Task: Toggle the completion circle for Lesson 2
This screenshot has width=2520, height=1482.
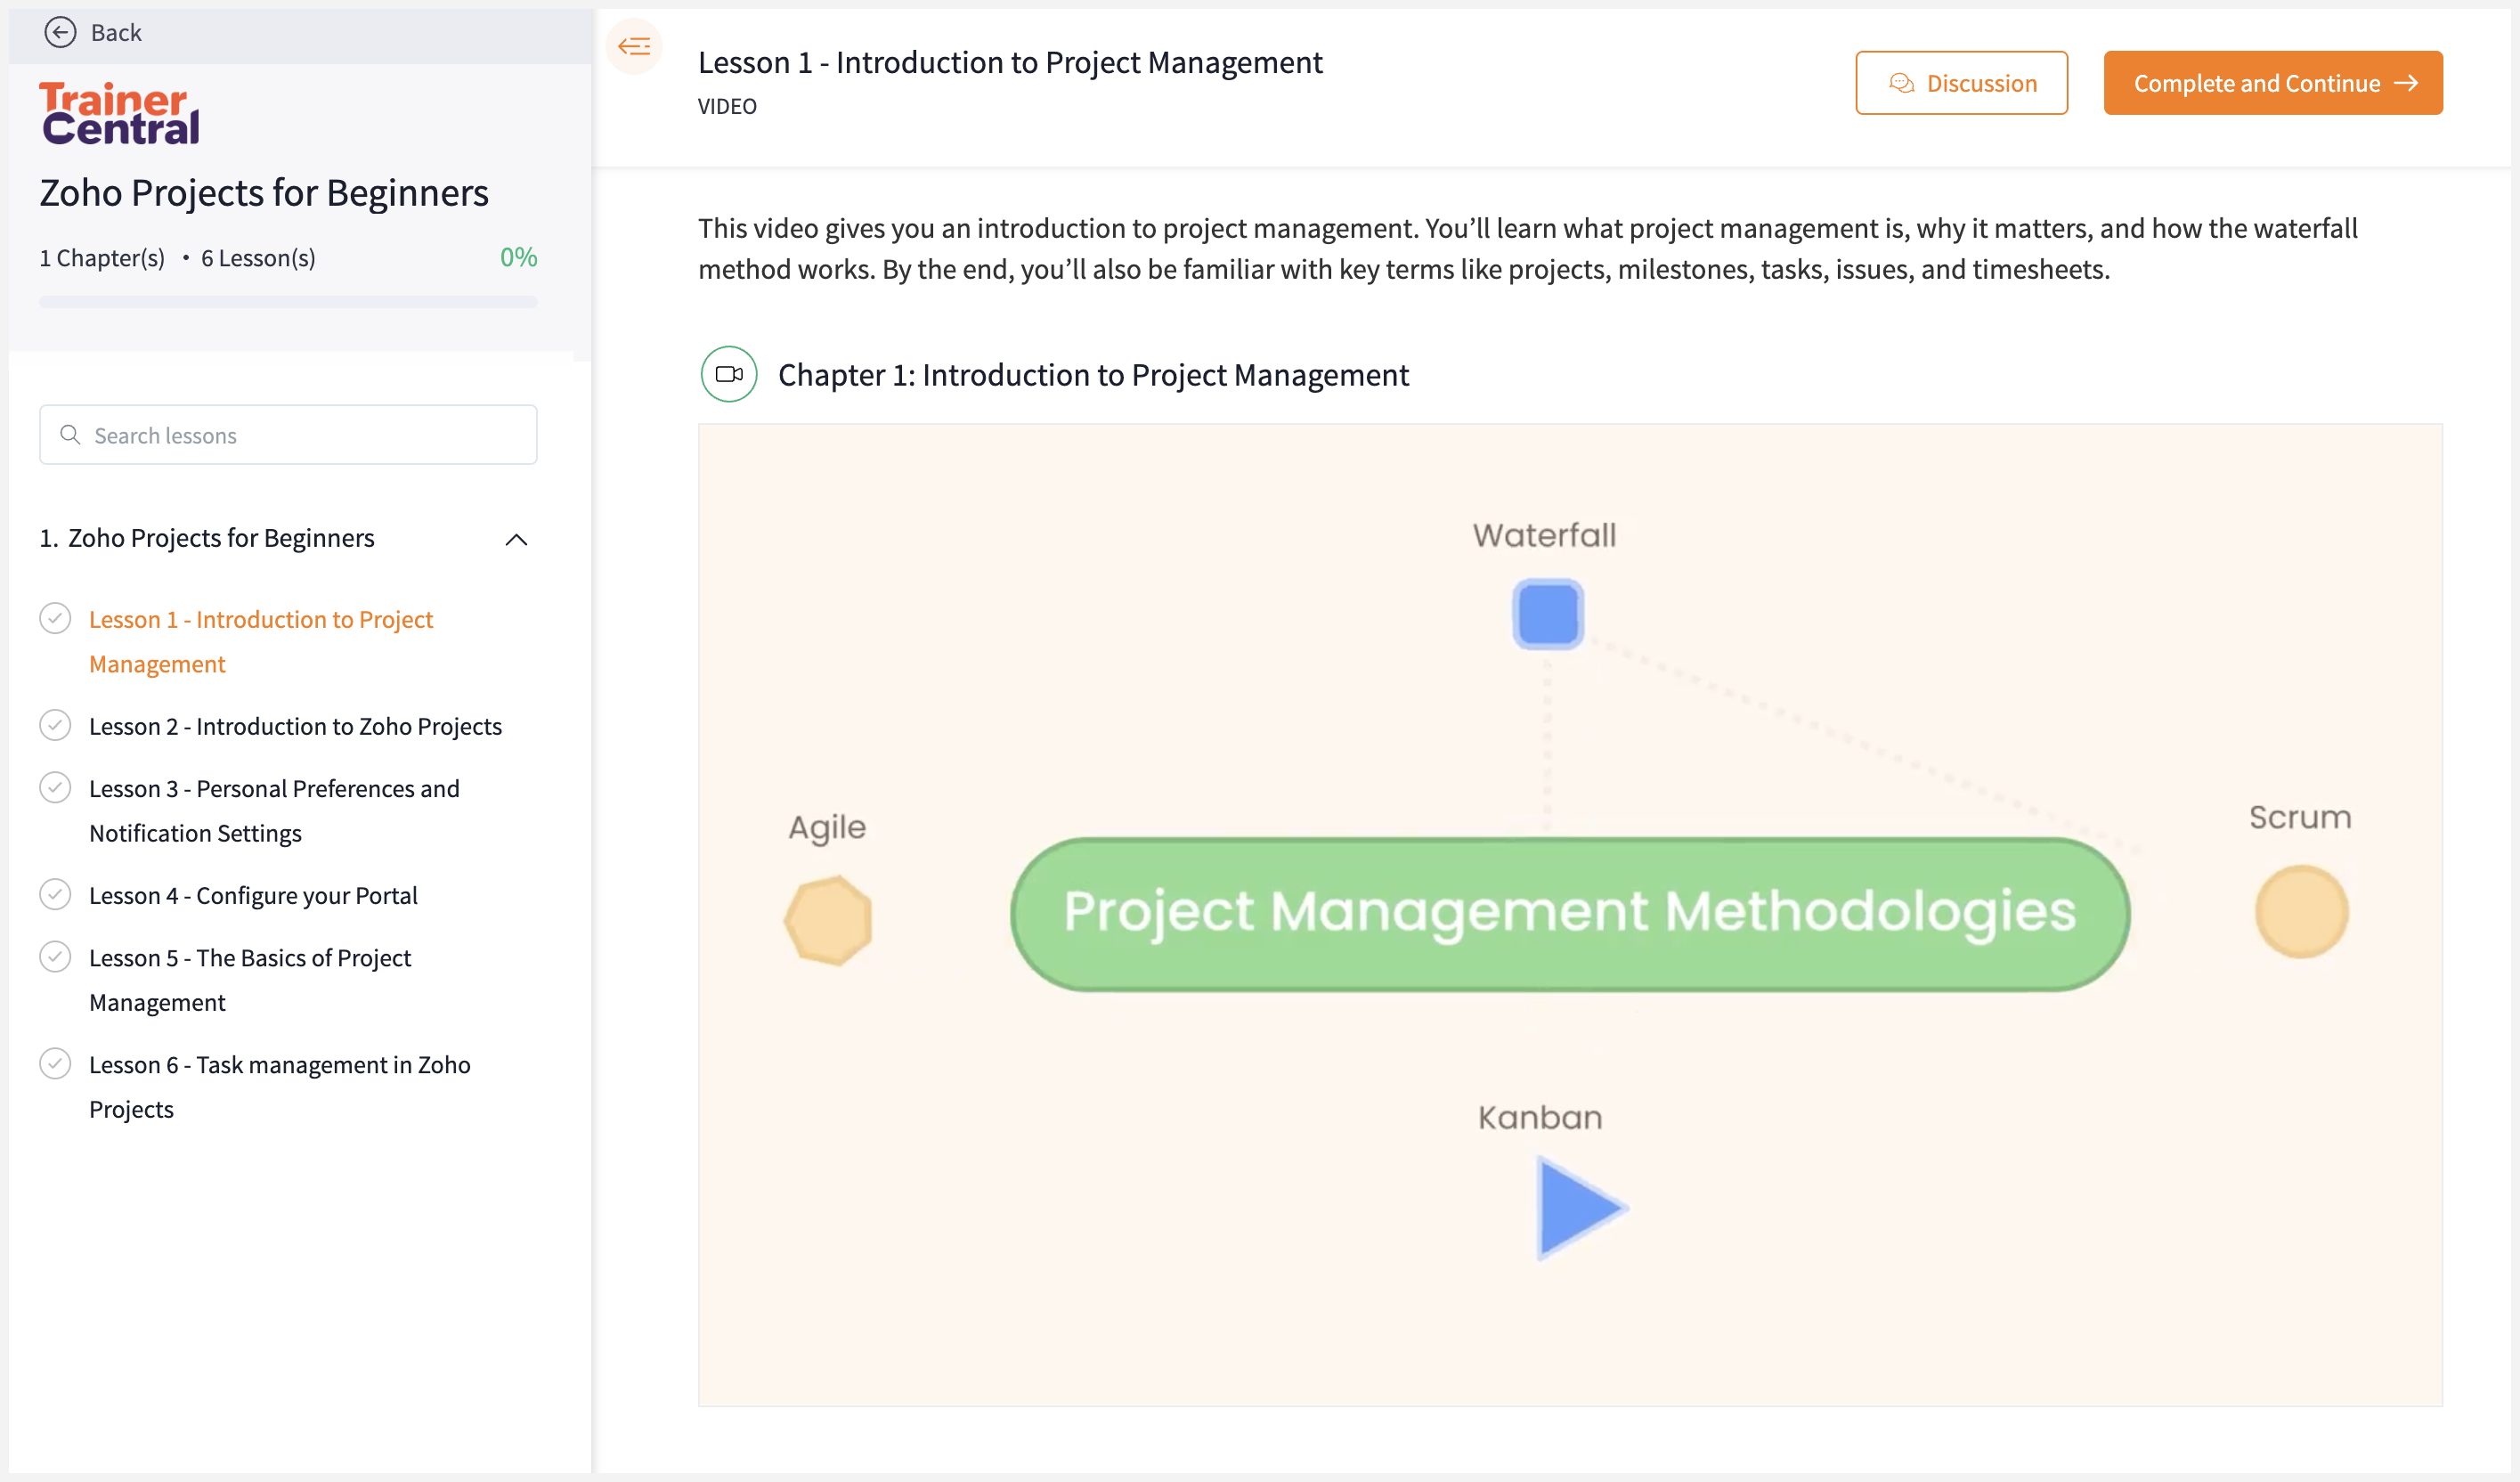Action: point(55,726)
